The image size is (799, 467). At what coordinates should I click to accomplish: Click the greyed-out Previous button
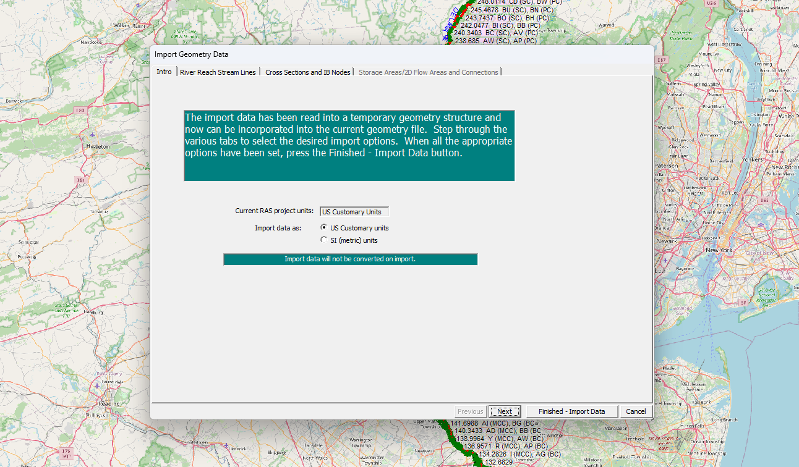coord(470,411)
